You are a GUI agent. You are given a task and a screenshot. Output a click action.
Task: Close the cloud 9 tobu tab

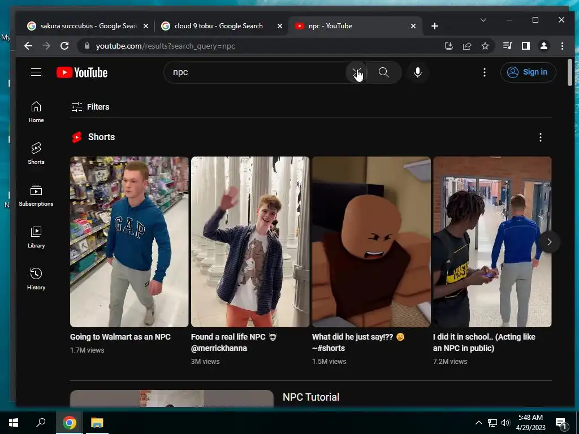click(280, 26)
